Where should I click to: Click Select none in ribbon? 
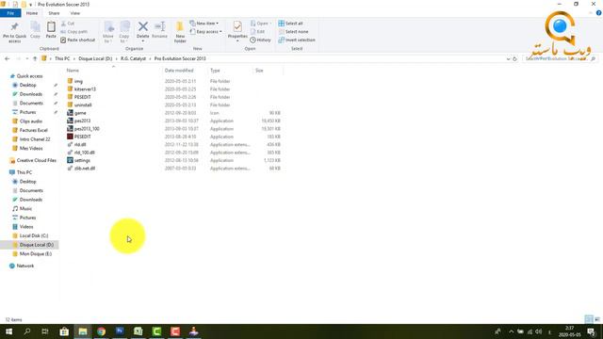click(293, 31)
